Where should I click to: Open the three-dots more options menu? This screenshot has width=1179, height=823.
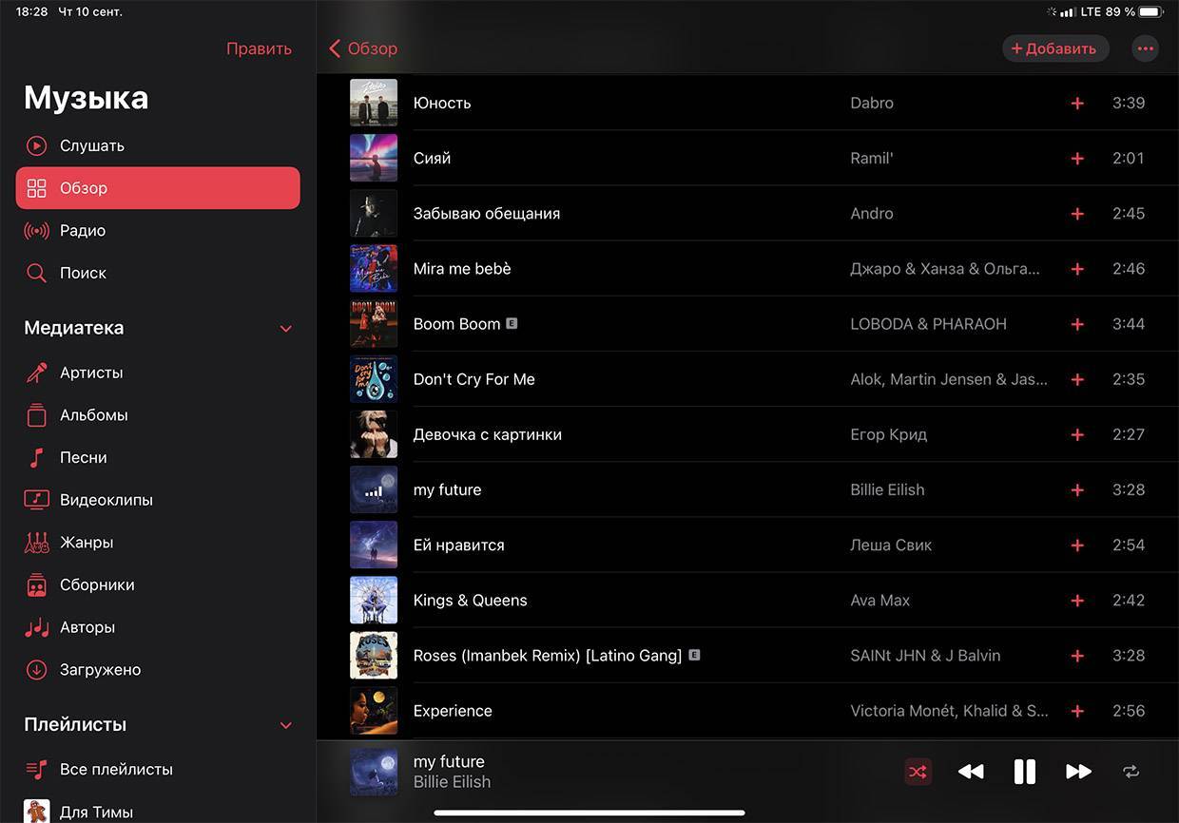[1145, 48]
